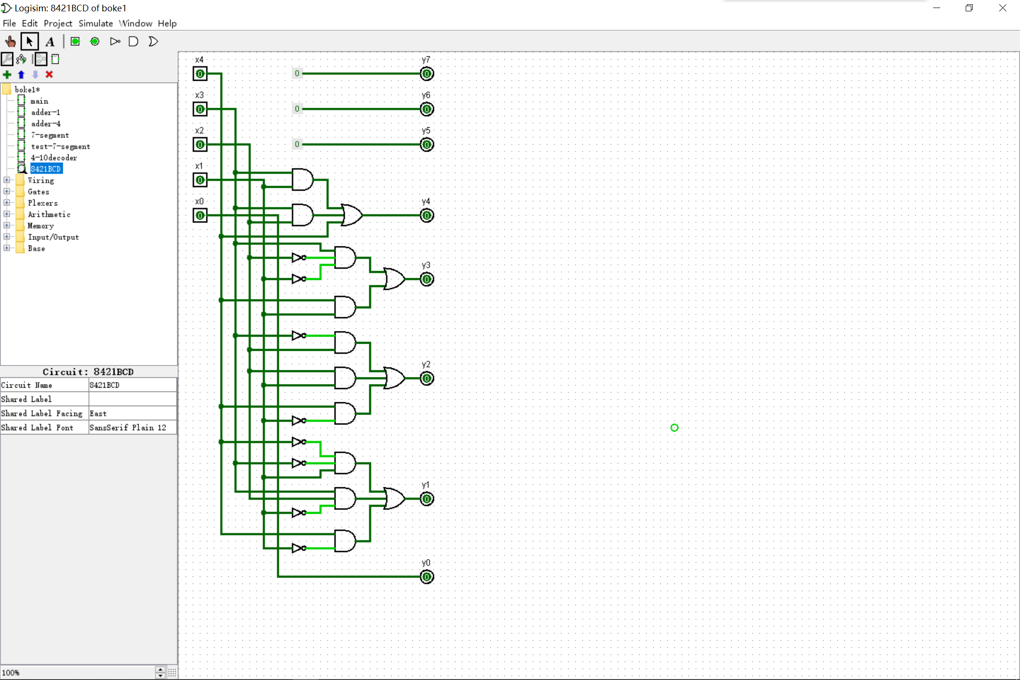Add an input pin from toolbar

tap(75, 42)
